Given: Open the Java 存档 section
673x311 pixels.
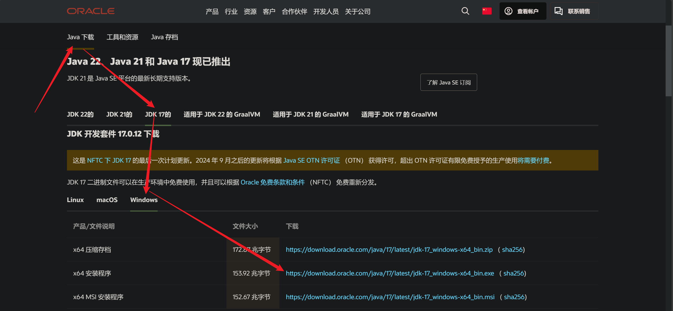Looking at the screenshot, I should (164, 37).
